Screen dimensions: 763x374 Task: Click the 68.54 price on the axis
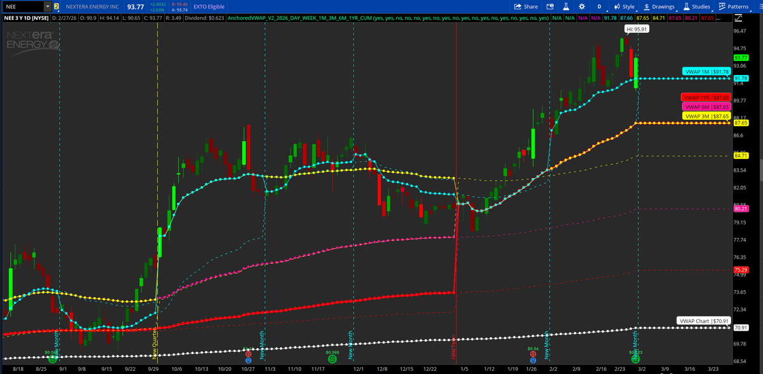739,361
